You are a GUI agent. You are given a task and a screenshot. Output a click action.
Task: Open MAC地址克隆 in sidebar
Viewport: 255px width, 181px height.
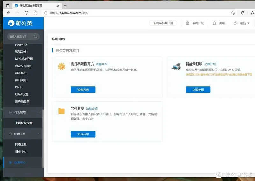click(24, 59)
